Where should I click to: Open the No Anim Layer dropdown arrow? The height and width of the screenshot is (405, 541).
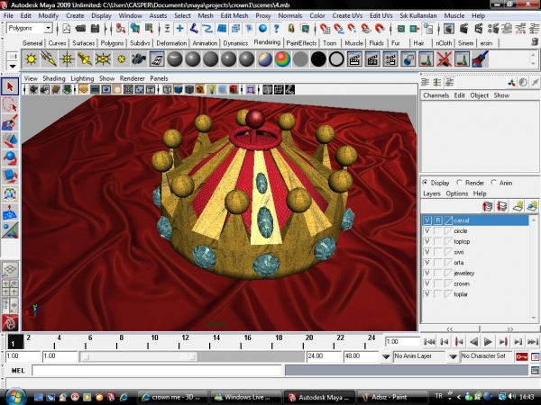pos(386,356)
